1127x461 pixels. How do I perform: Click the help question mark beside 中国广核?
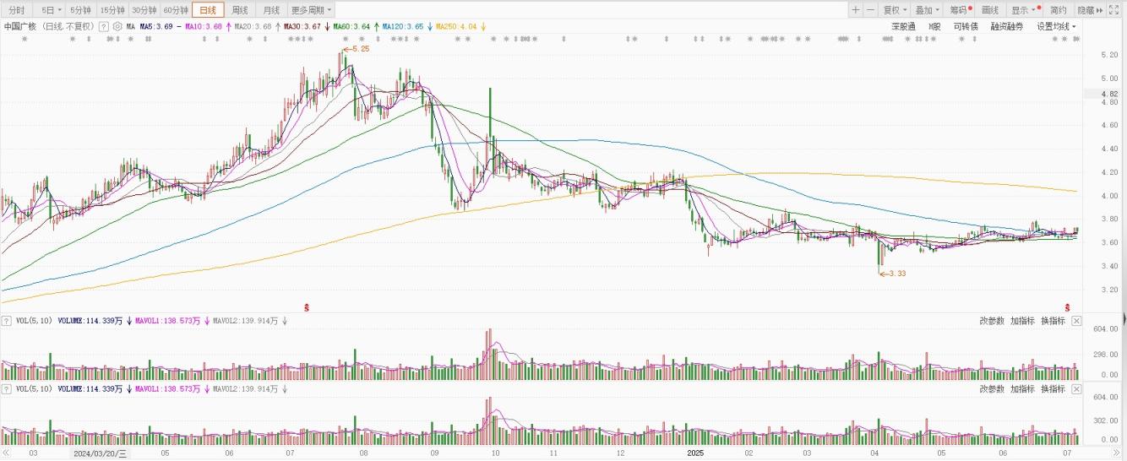pyautogui.click(x=104, y=26)
